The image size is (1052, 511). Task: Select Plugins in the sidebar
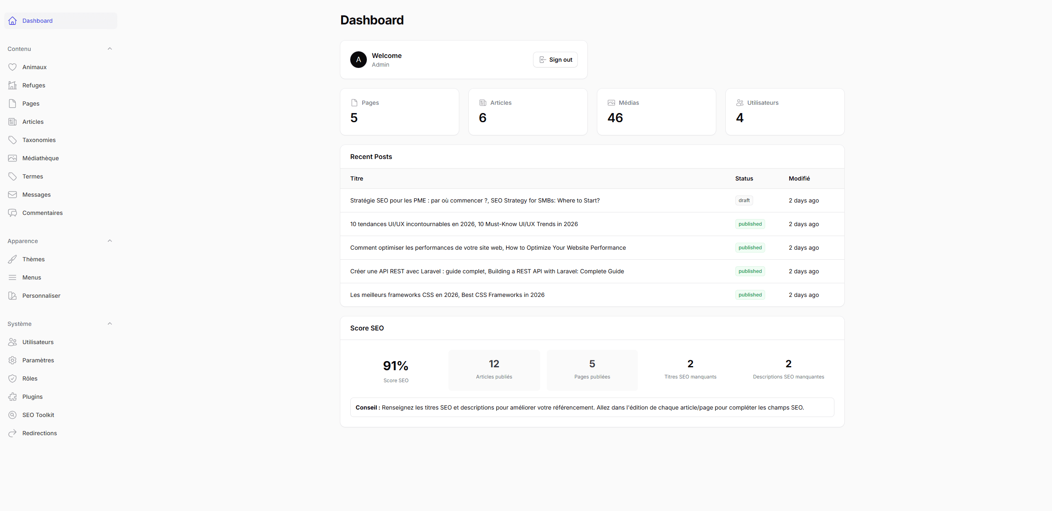[x=32, y=396]
